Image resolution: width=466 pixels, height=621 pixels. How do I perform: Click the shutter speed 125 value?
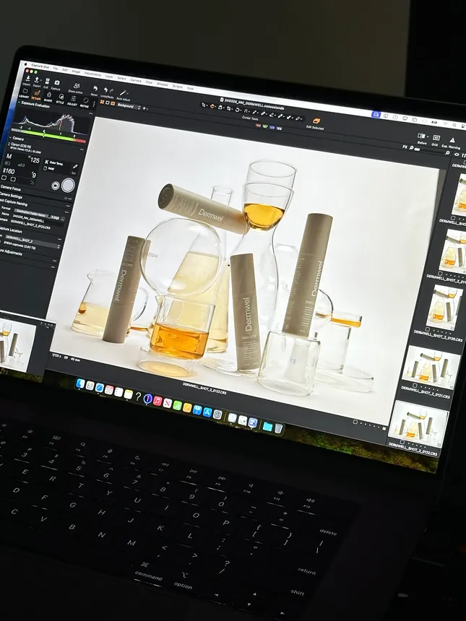(x=35, y=160)
